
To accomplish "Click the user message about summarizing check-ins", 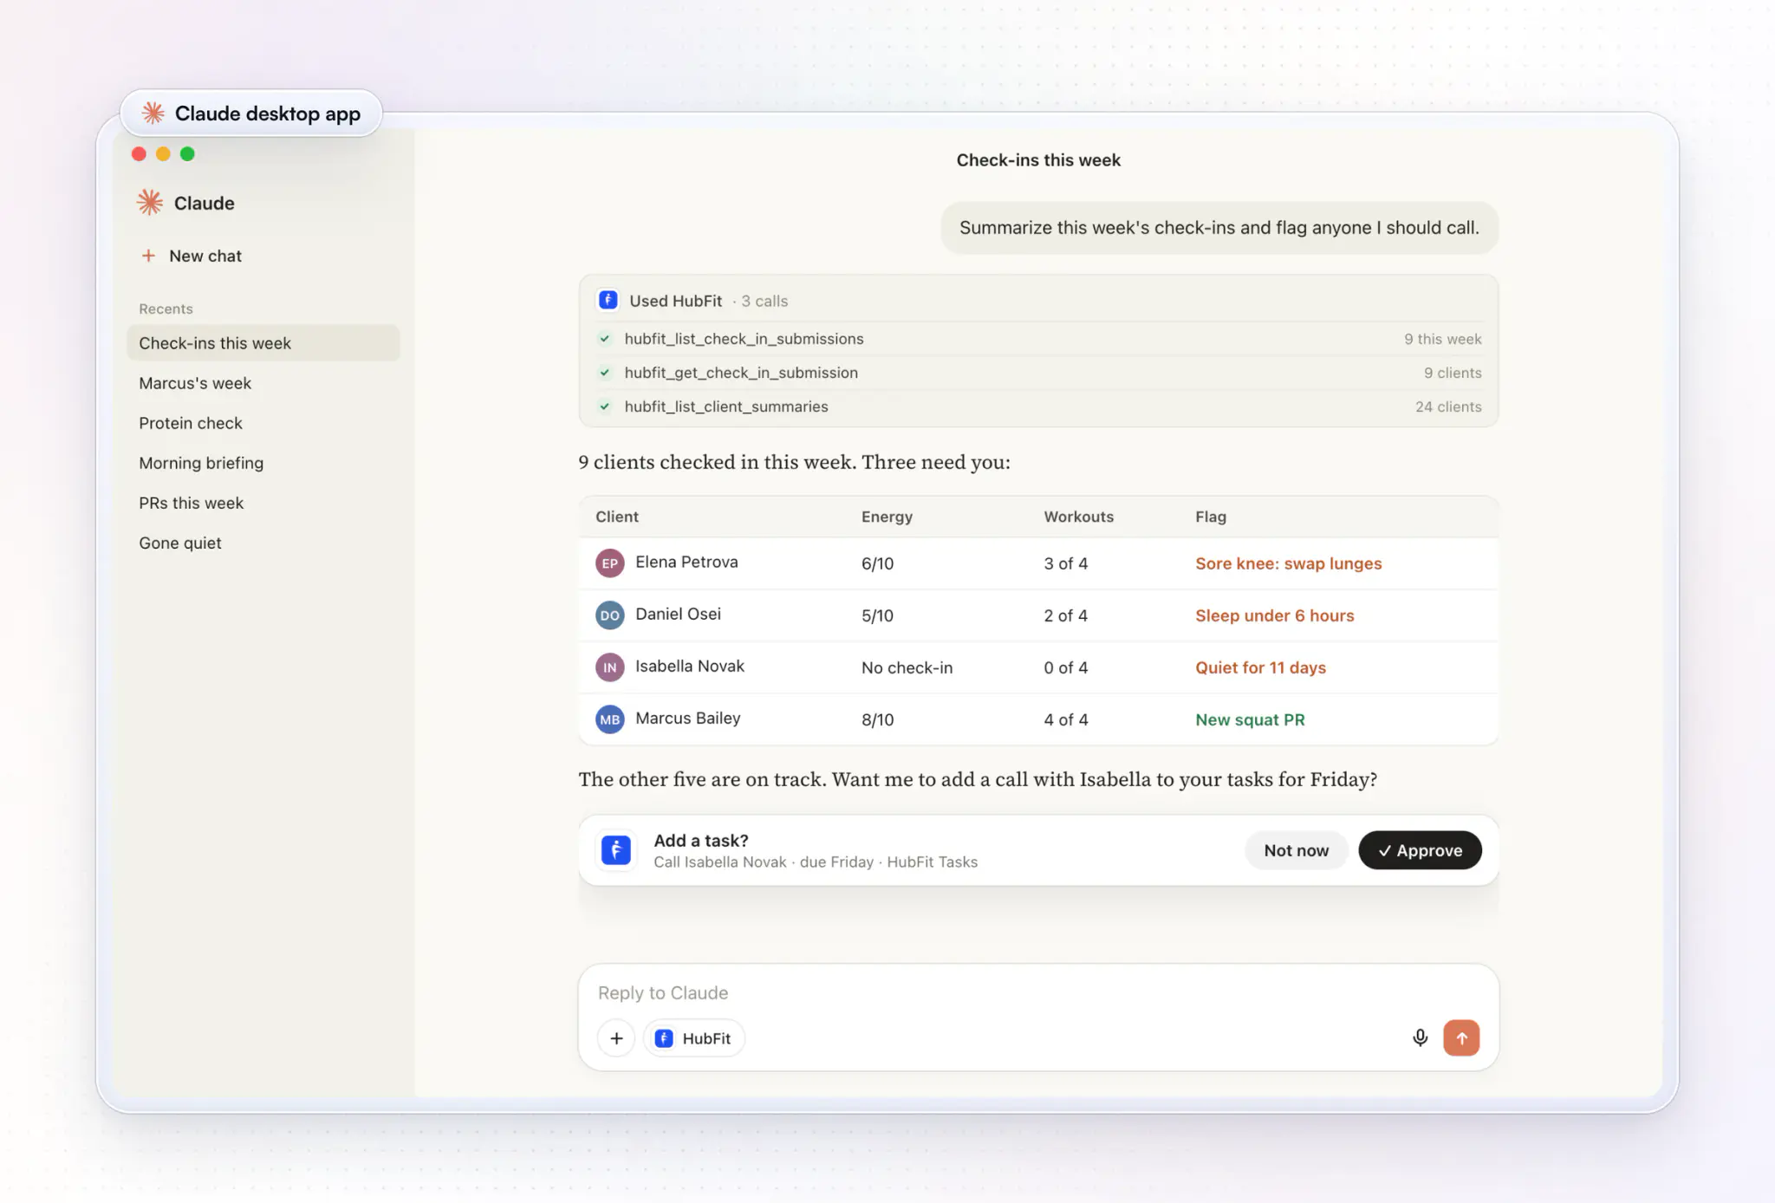I will 1219,228.
